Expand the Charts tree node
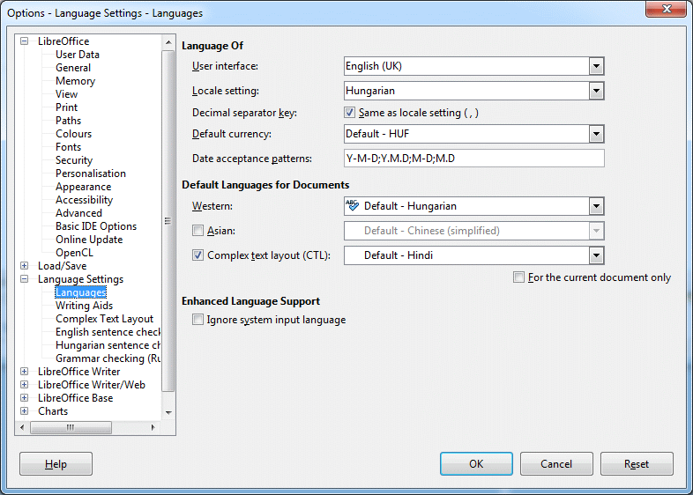693x495 pixels. point(25,411)
